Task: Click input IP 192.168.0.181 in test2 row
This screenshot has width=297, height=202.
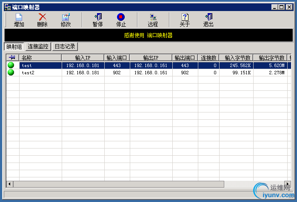Action: click(83, 73)
